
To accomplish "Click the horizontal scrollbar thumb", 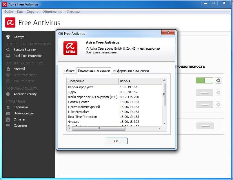I will pos(99,128).
